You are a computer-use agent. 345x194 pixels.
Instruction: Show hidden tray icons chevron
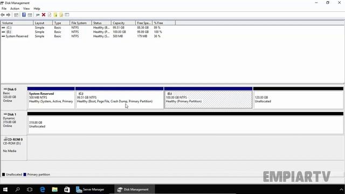tap(341, 189)
